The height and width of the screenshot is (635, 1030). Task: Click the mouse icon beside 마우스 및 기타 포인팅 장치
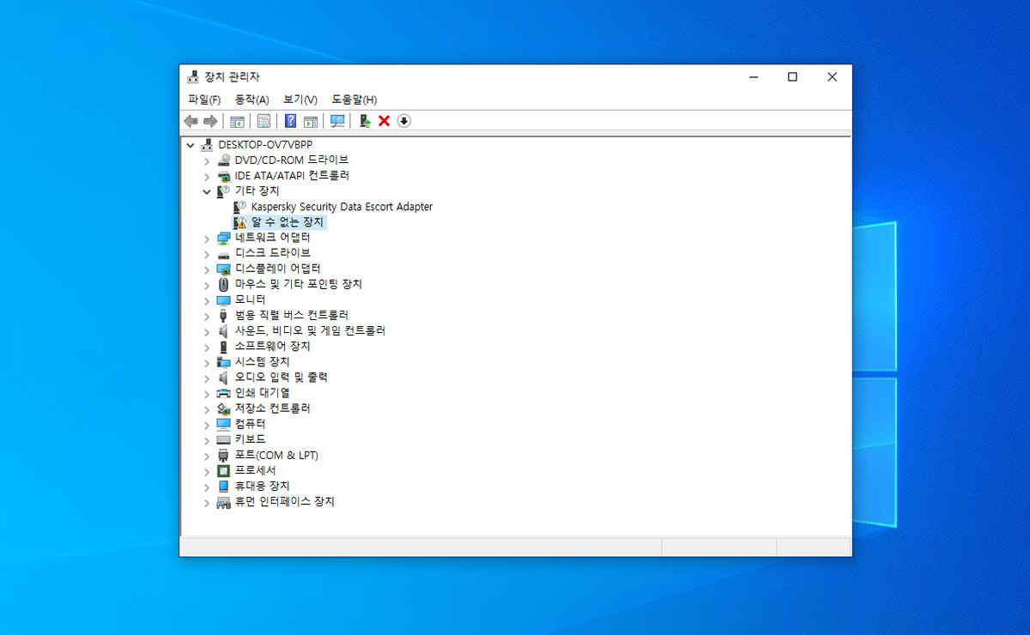[224, 284]
